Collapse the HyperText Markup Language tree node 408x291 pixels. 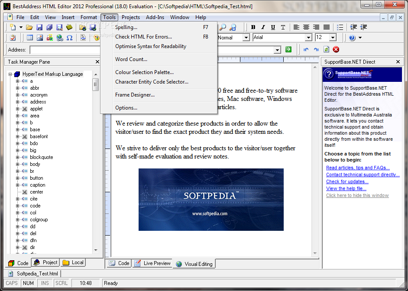(x=10, y=74)
